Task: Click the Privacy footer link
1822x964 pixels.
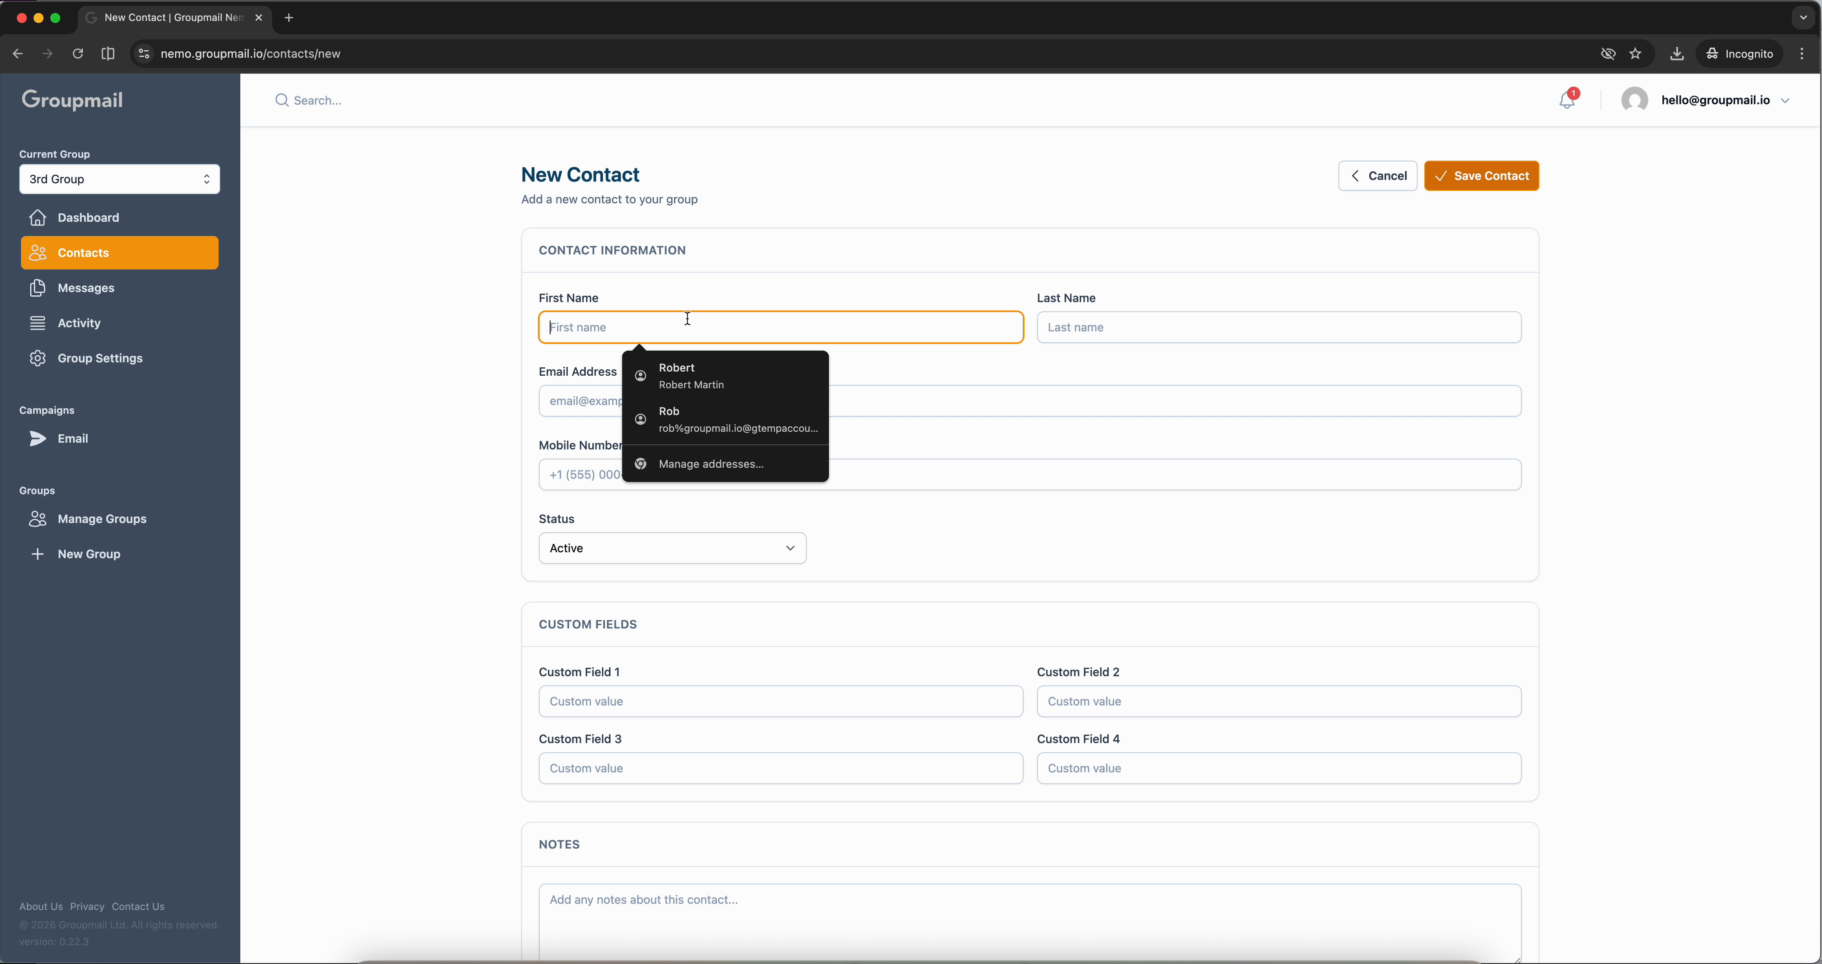Action: pyautogui.click(x=87, y=907)
